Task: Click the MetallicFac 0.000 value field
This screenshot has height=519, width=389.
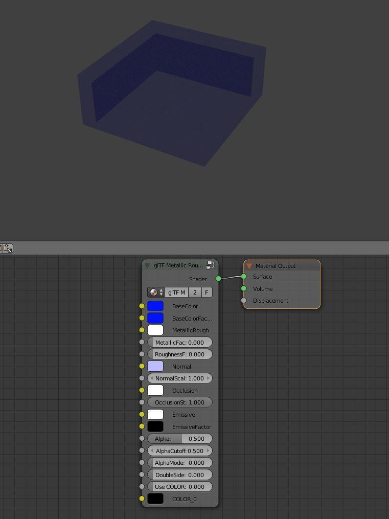Action: point(179,342)
